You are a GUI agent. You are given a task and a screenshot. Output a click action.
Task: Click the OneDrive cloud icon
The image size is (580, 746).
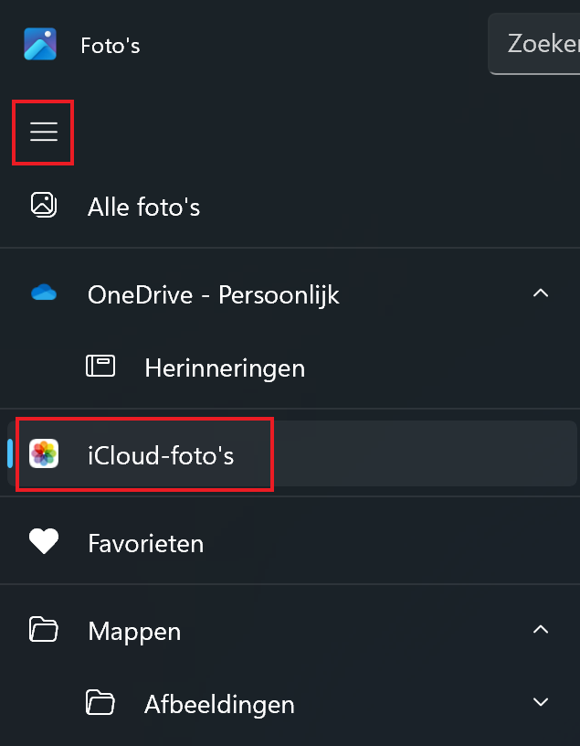[x=43, y=293]
